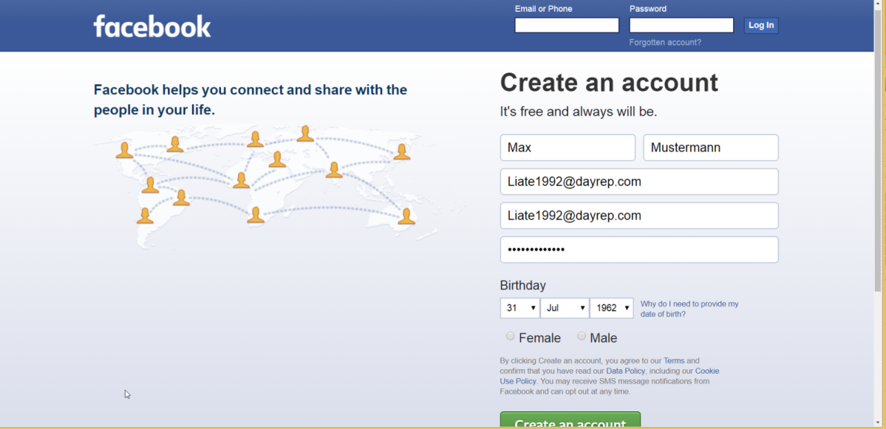
Task: Focus the Password login field in the header
Action: pyautogui.click(x=681, y=25)
